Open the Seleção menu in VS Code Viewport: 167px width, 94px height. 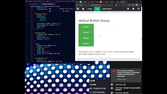[39, 1]
